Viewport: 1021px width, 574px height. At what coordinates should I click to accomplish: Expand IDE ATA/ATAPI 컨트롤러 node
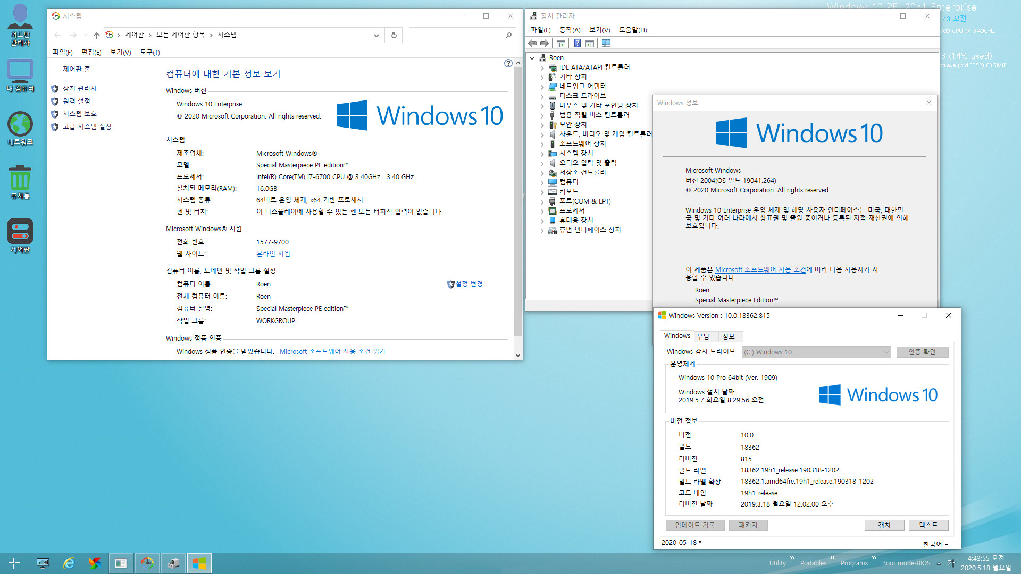[x=542, y=68]
